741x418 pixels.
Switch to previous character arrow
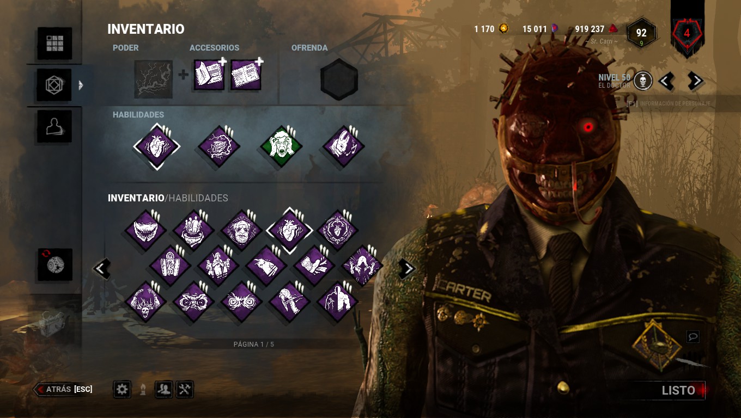coord(666,82)
